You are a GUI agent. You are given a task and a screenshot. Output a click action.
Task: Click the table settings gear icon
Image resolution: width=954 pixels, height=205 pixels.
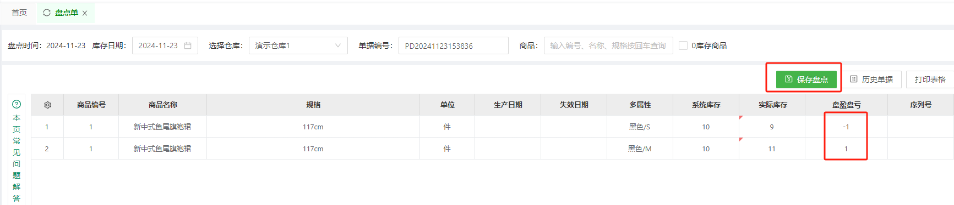coord(47,105)
